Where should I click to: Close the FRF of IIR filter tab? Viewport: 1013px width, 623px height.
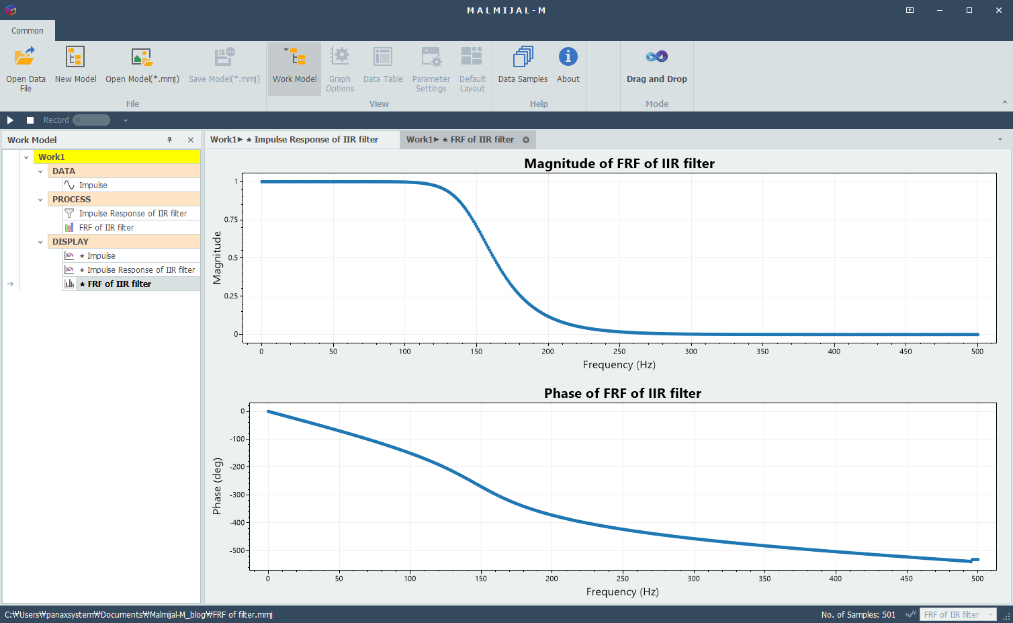(526, 140)
